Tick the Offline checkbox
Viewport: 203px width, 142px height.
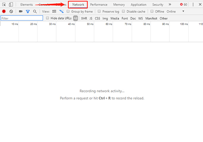[152, 11]
